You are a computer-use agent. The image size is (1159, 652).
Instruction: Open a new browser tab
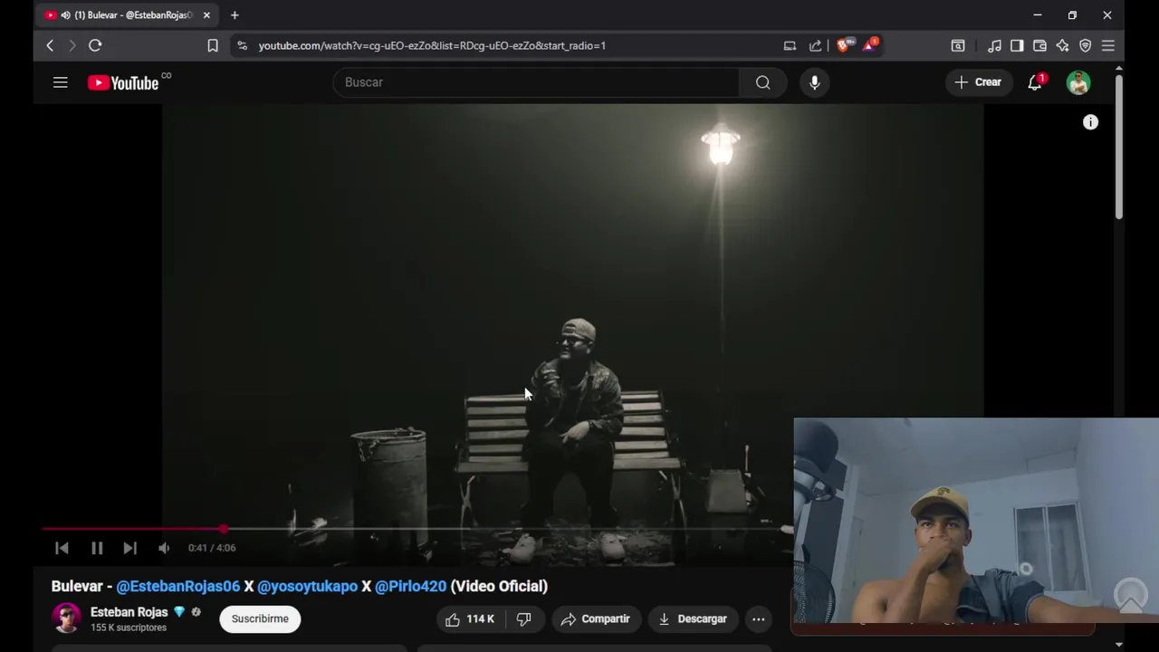235,15
